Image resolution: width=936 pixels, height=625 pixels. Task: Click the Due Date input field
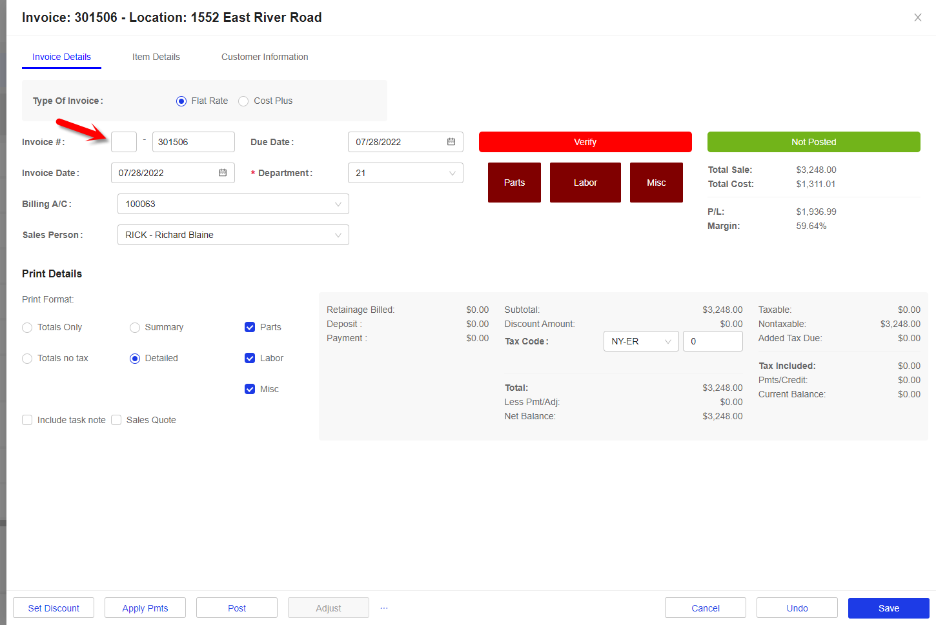click(x=405, y=142)
